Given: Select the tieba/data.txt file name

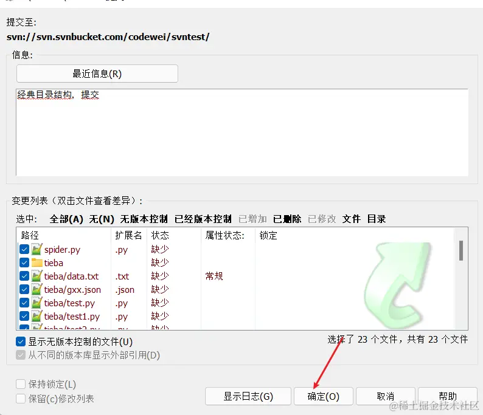Looking at the screenshot, I should 71,276.
